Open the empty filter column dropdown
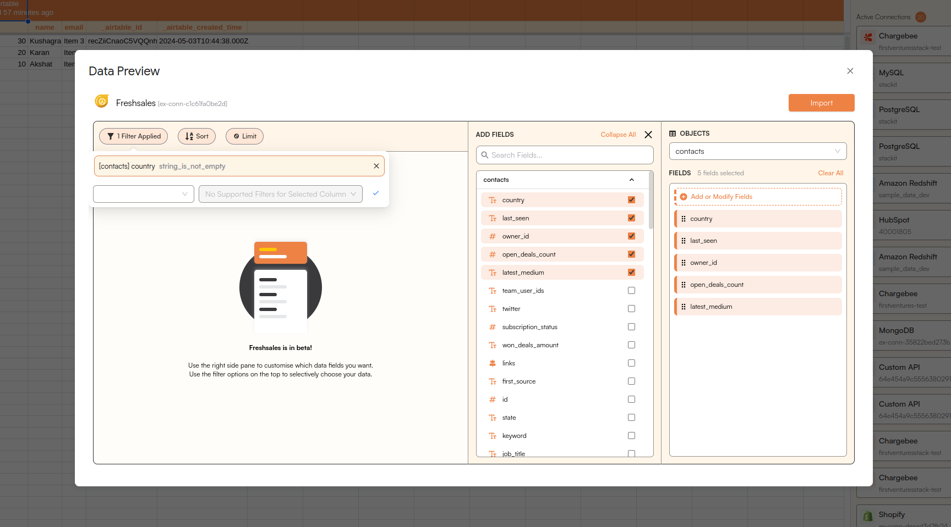This screenshot has height=527, width=951. coord(144,194)
